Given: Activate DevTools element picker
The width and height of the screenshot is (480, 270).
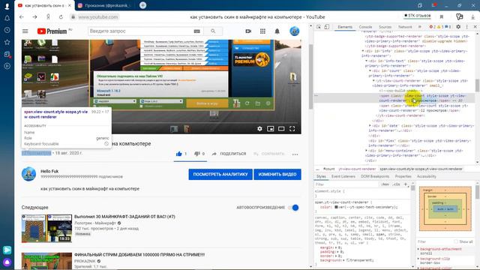Looking at the screenshot, I should pos(319,27).
